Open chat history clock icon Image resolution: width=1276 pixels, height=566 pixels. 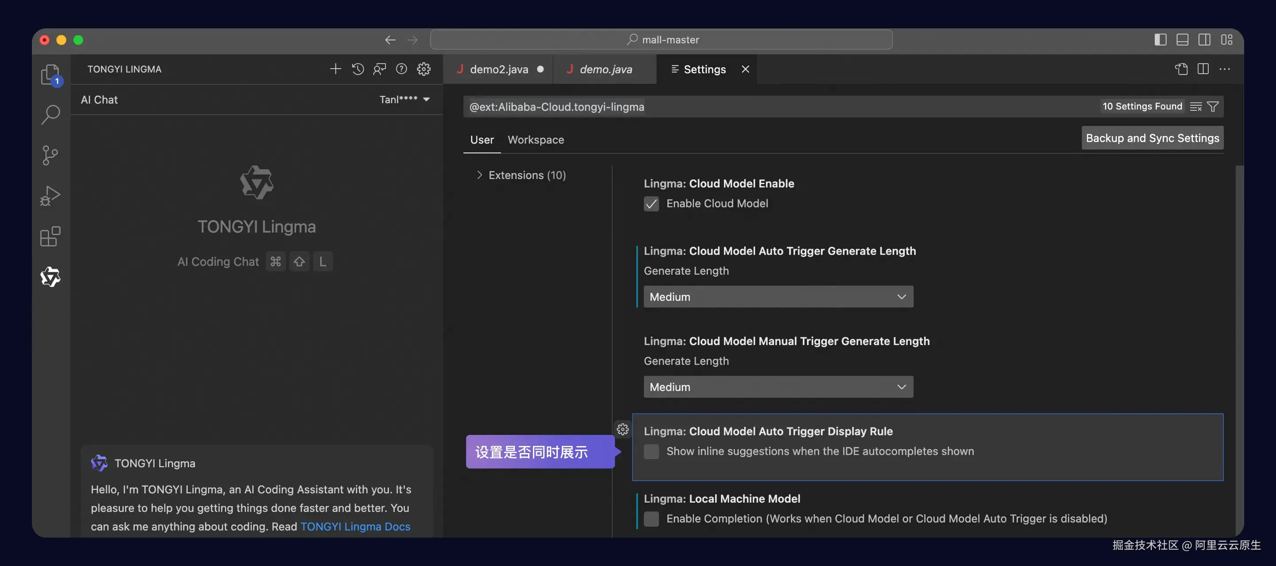(x=358, y=69)
